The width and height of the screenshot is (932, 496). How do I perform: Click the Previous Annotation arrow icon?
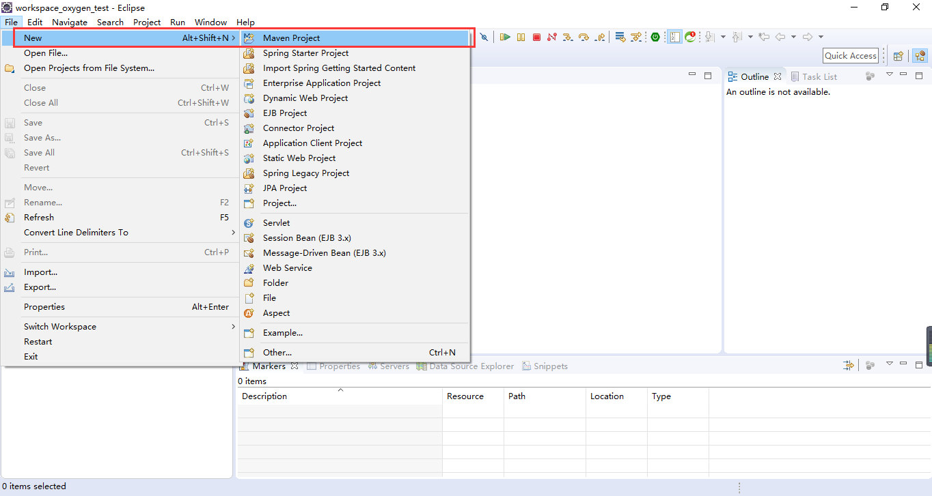tap(737, 37)
